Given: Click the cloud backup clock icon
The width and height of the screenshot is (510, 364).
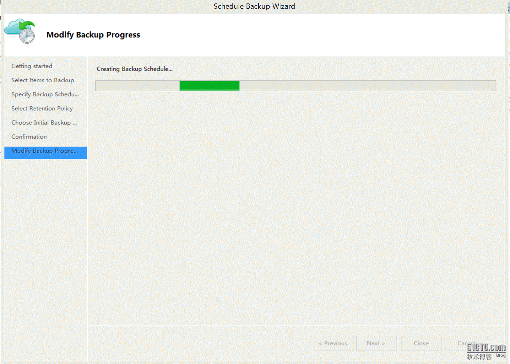Looking at the screenshot, I should 20,31.
